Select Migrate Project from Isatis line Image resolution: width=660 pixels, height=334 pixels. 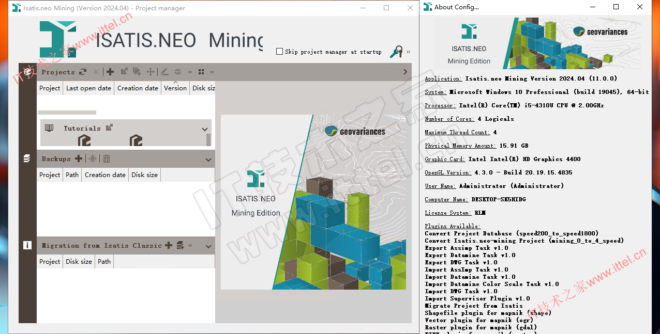point(474,306)
